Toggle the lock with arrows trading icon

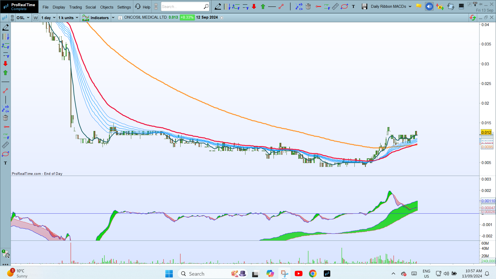[440, 6]
